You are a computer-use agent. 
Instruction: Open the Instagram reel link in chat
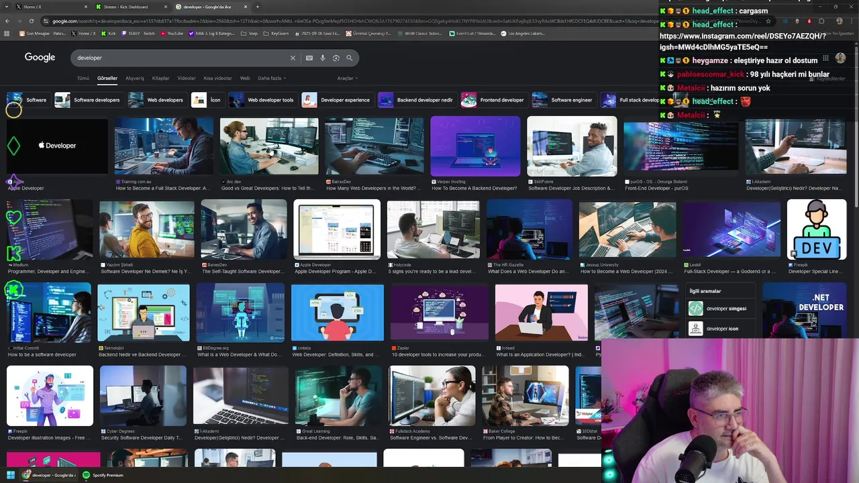point(743,42)
